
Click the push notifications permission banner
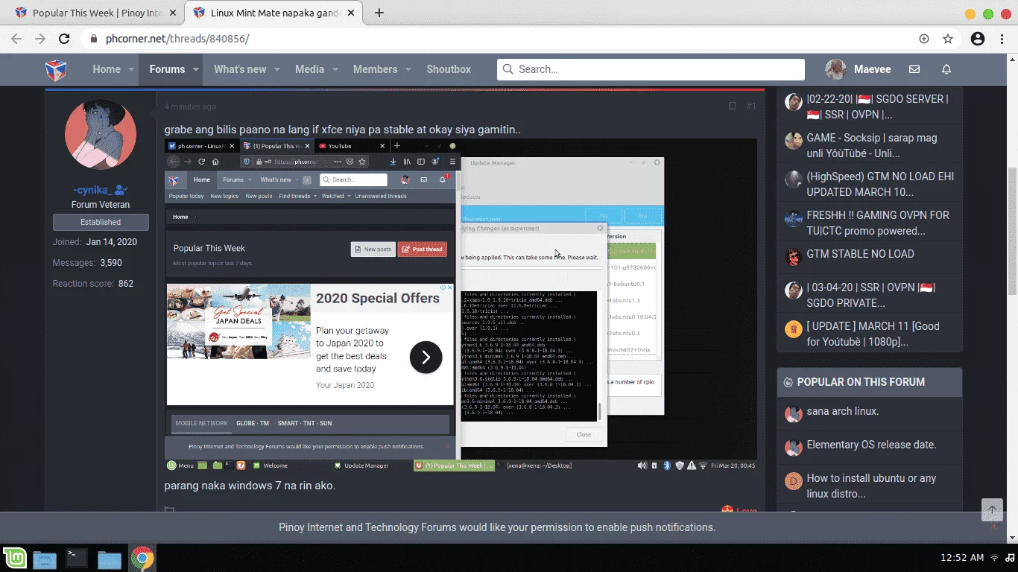(x=497, y=527)
